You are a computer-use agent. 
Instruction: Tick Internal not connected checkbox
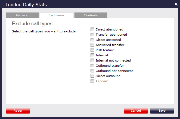[92, 60]
